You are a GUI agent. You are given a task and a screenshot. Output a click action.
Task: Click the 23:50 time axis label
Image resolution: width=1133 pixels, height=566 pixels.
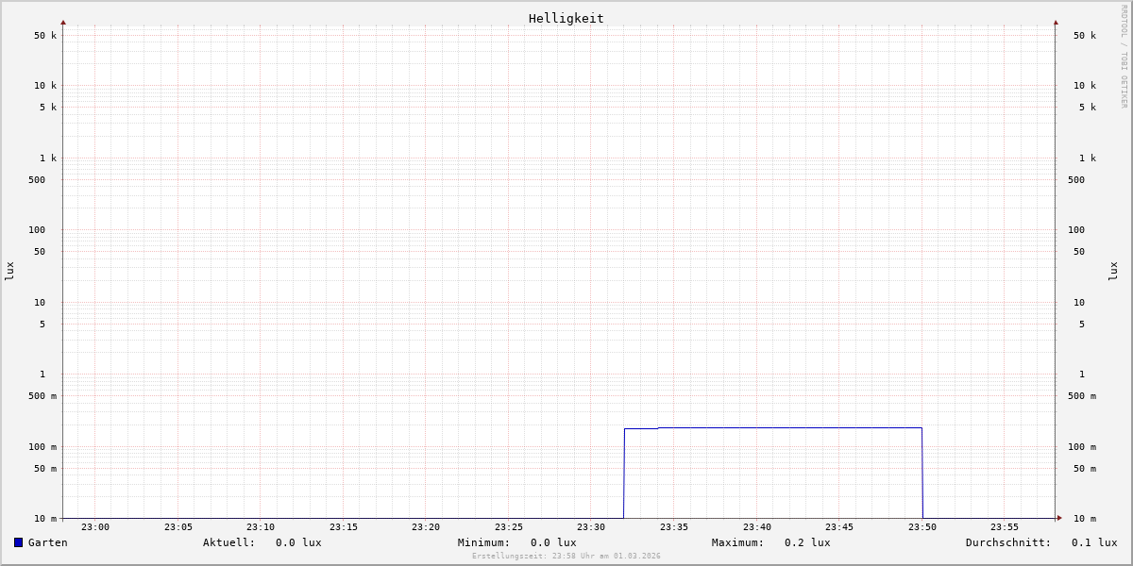click(x=922, y=527)
